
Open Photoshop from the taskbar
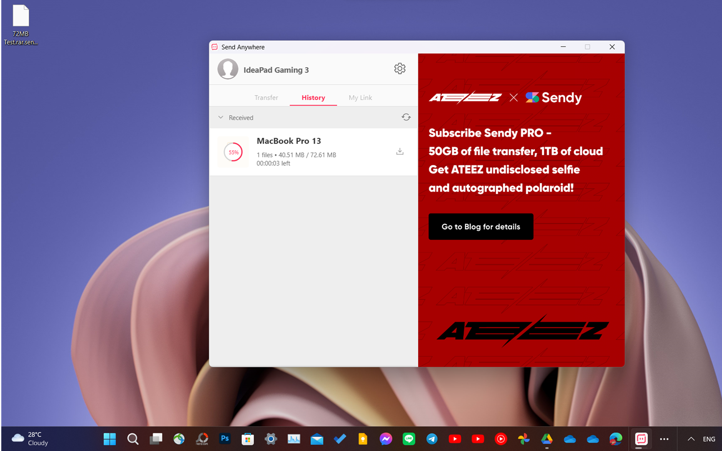pyautogui.click(x=225, y=438)
